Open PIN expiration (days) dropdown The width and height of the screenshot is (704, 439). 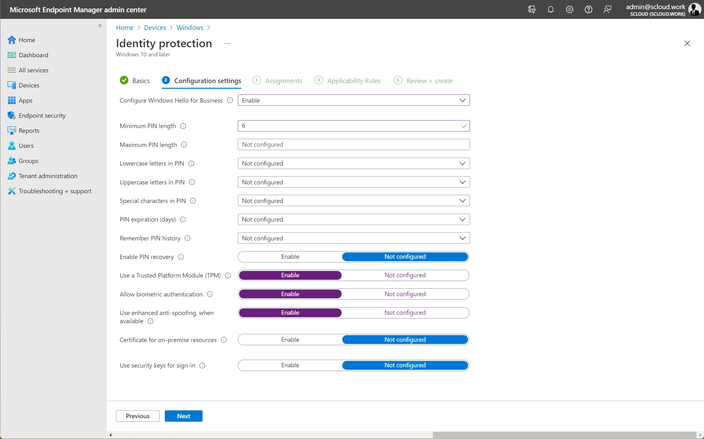(x=354, y=219)
